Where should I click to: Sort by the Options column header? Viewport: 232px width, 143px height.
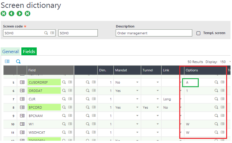(x=192, y=70)
